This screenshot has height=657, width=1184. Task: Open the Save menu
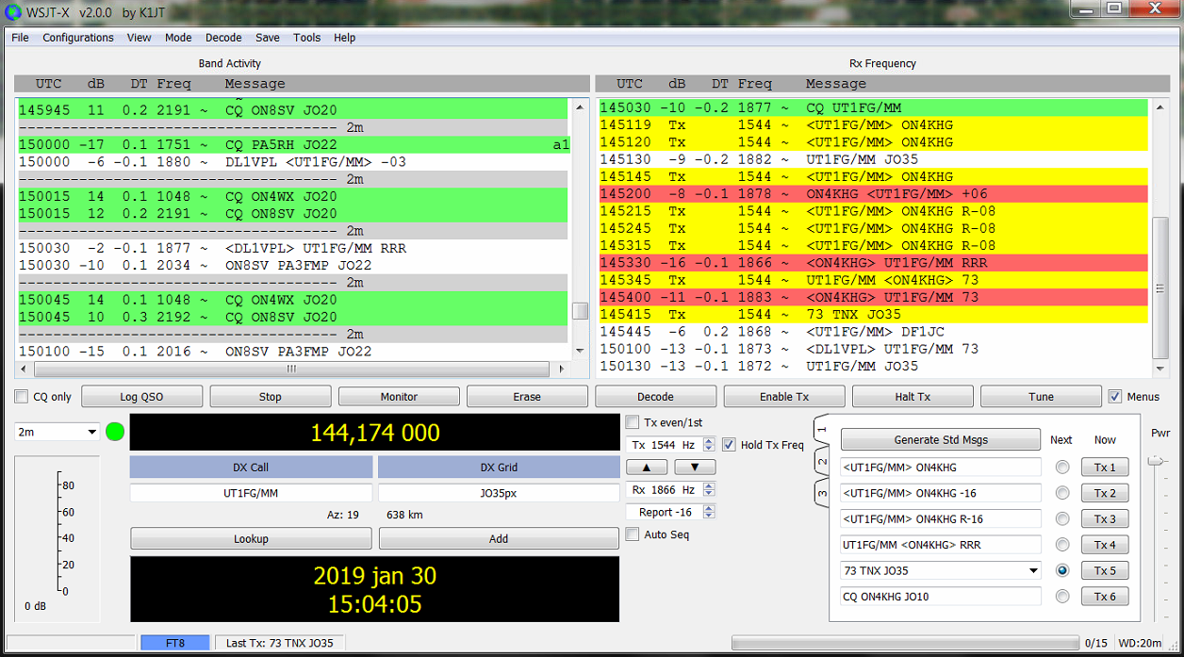point(268,38)
